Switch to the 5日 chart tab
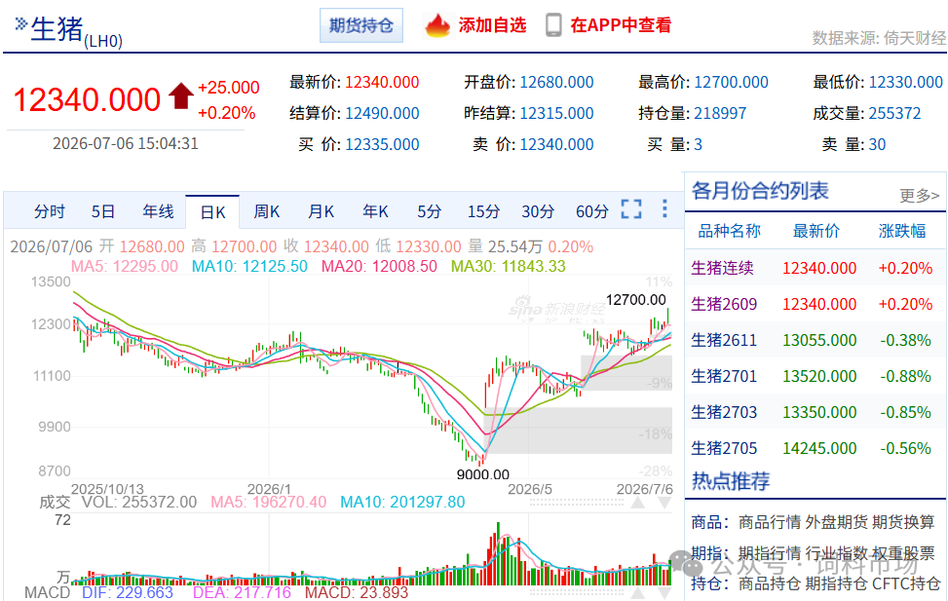Viewport: 948px width, 601px height. point(102,211)
